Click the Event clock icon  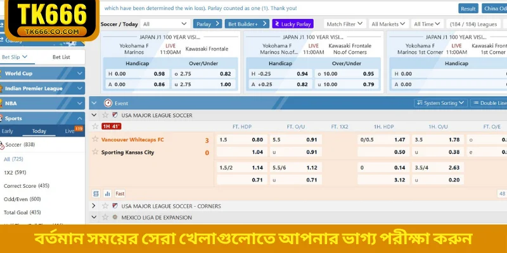108,103
